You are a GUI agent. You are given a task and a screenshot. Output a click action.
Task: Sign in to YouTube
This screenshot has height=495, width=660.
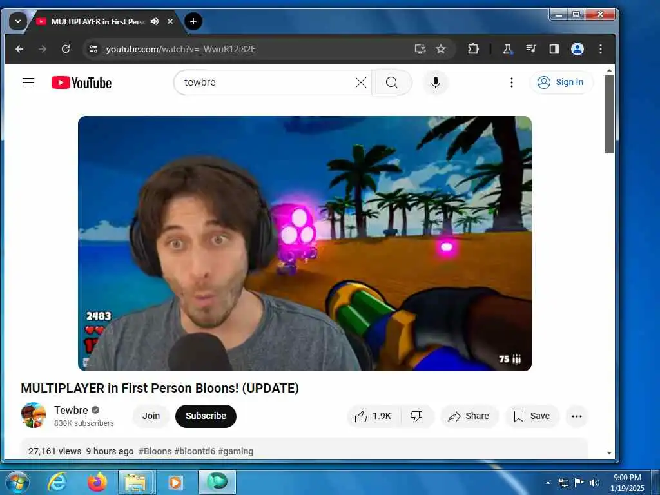[x=561, y=82]
